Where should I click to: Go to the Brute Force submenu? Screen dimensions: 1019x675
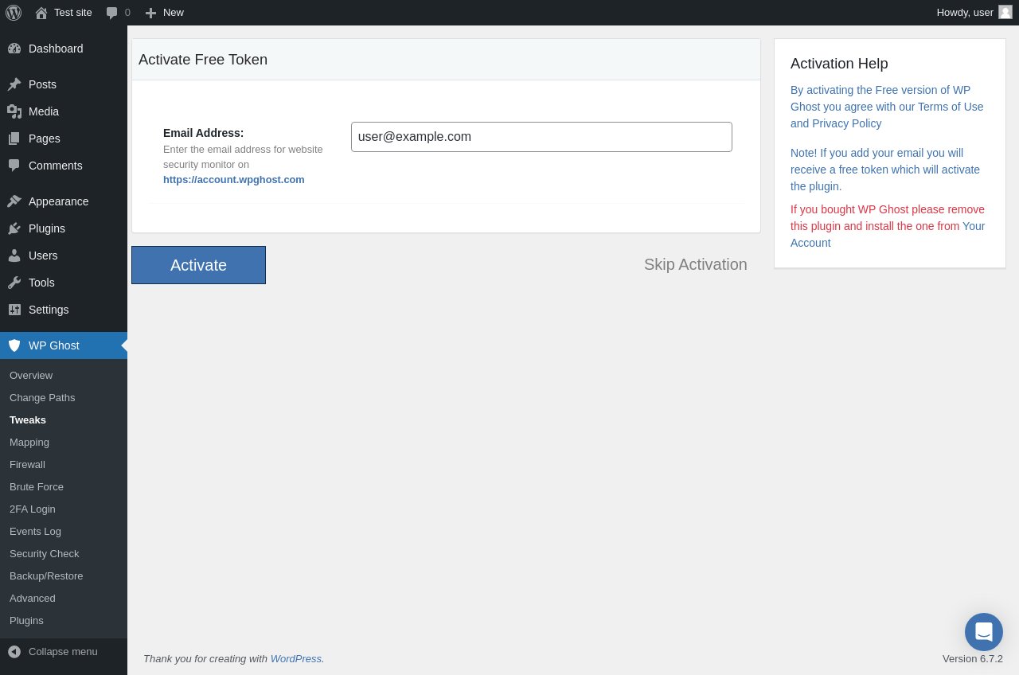click(37, 486)
